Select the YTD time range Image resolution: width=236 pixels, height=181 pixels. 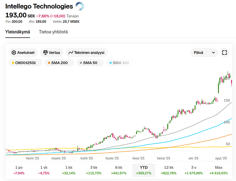pyautogui.click(x=144, y=171)
